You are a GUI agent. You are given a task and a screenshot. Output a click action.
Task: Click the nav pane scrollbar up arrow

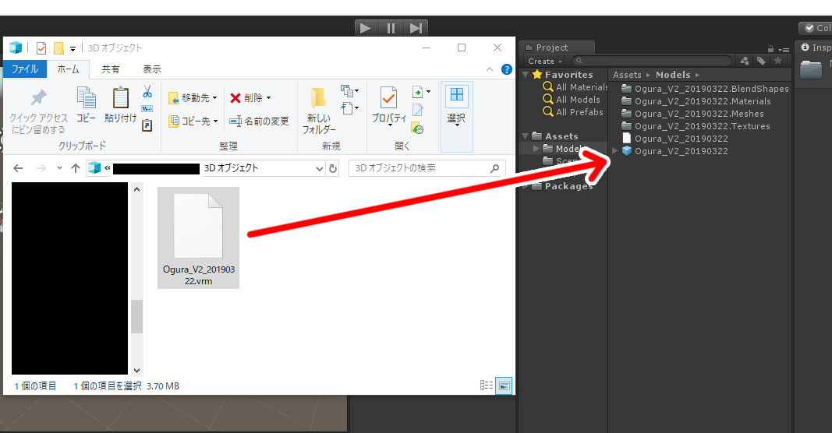click(x=137, y=189)
